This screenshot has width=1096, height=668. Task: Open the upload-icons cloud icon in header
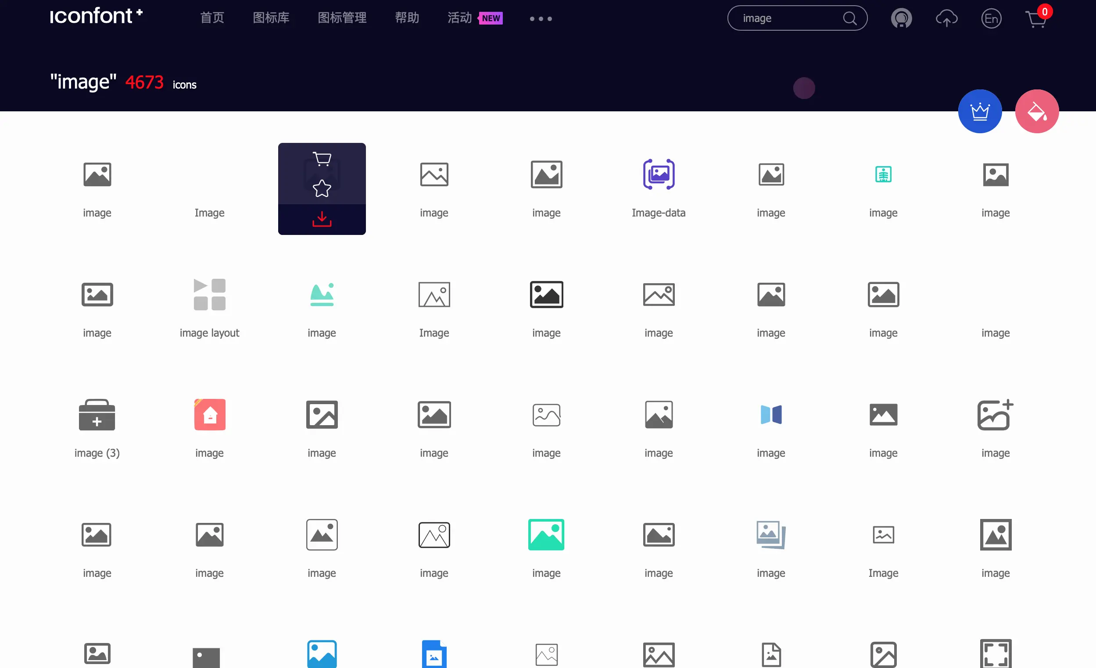[x=947, y=18]
